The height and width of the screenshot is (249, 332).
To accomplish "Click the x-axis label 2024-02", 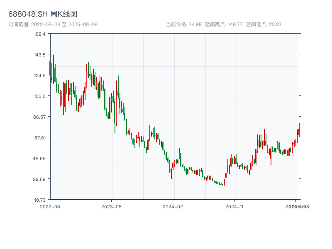I will click(173, 207).
